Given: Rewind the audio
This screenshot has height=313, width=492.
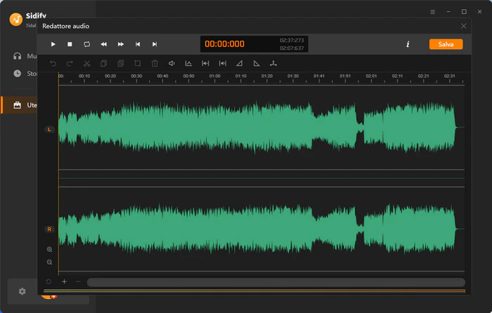Looking at the screenshot, I should click(103, 44).
